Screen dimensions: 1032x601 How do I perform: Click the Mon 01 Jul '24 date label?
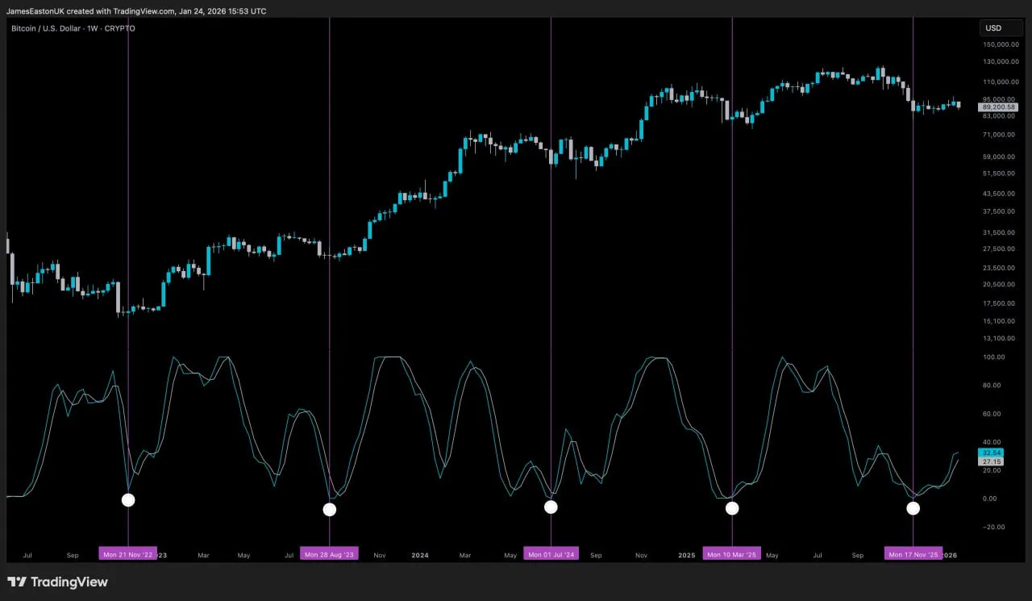pyautogui.click(x=551, y=554)
